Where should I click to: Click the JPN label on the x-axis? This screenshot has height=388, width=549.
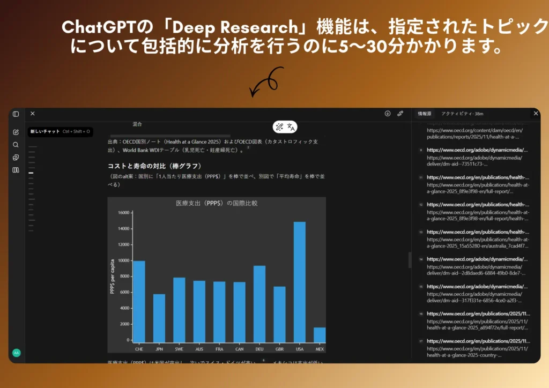(x=159, y=349)
